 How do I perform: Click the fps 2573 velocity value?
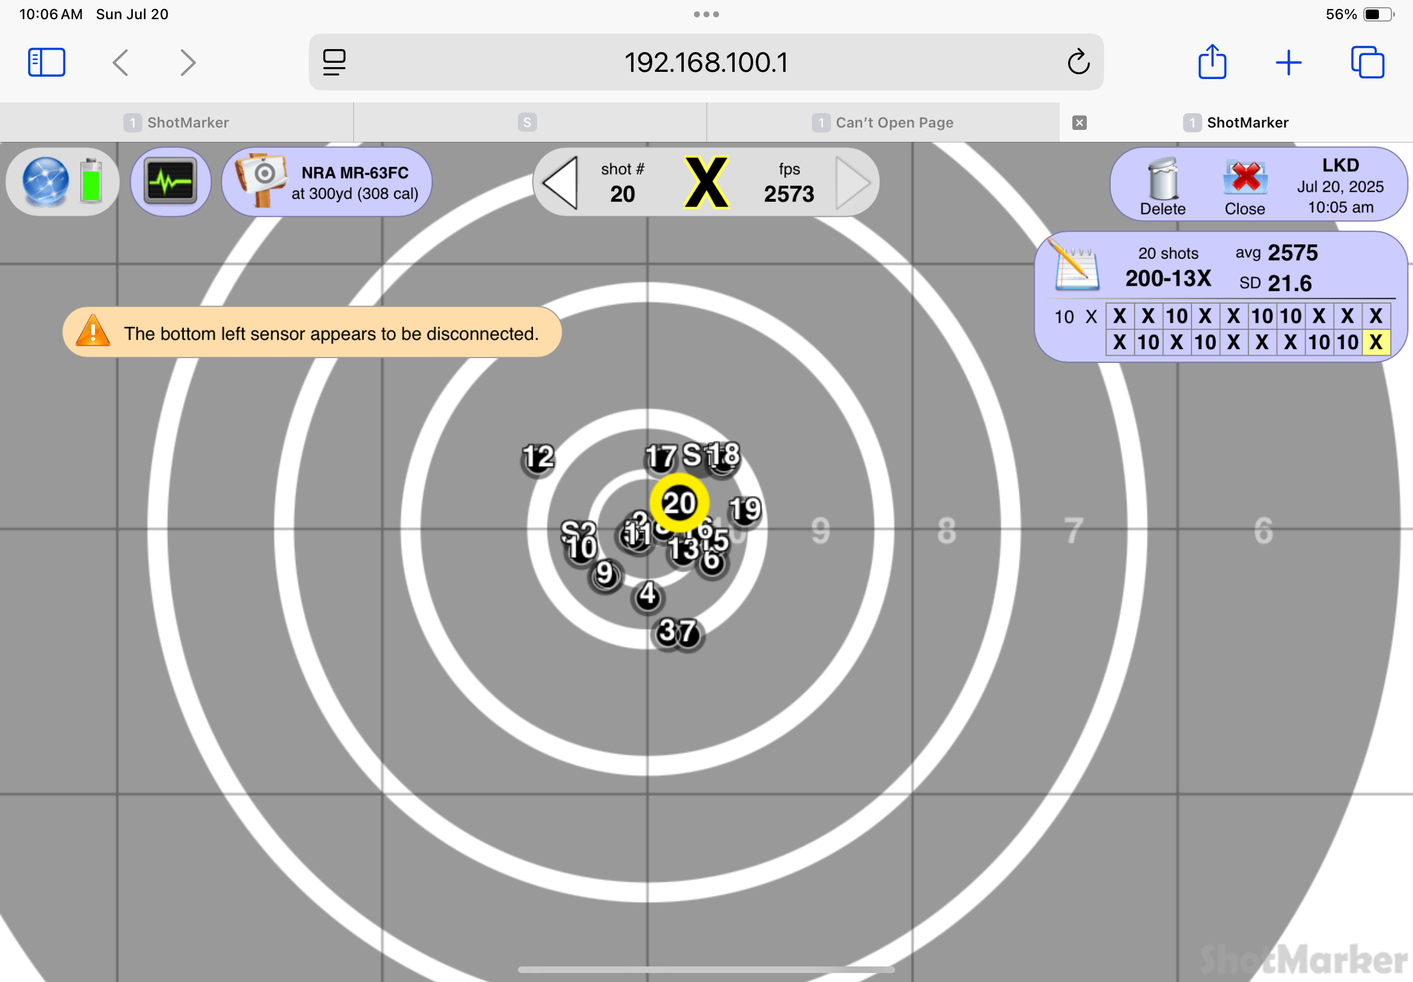(789, 183)
